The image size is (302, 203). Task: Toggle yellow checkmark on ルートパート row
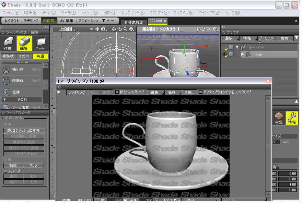click(x=226, y=49)
